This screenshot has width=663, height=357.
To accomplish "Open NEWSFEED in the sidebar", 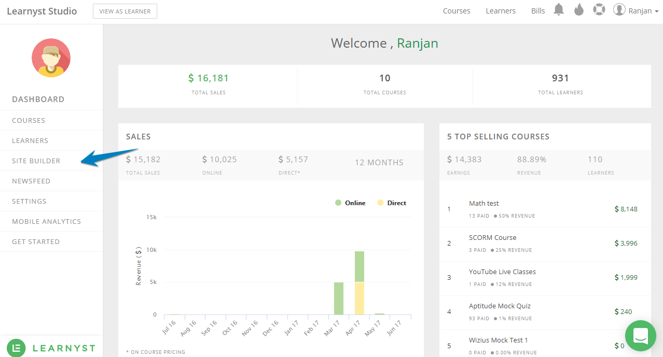I will pos(31,181).
